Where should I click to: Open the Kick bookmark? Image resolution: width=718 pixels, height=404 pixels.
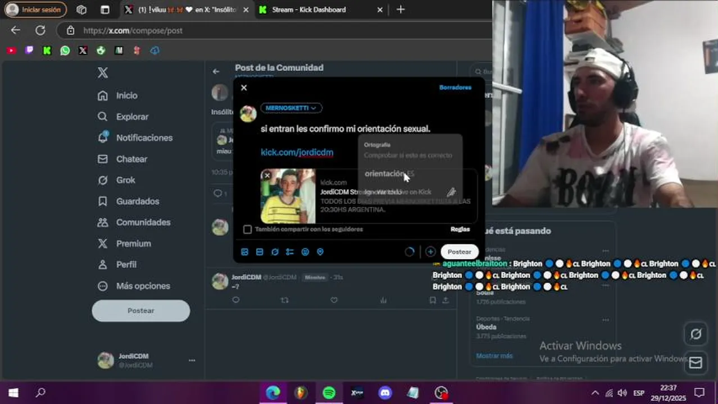pos(47,50)
